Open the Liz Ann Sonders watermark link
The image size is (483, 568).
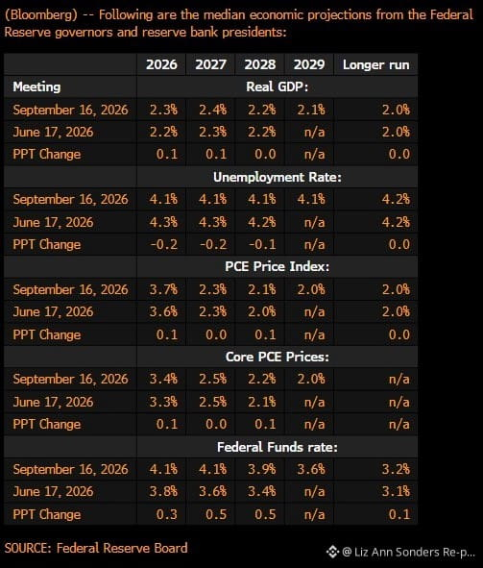click(x=408, y=552)
